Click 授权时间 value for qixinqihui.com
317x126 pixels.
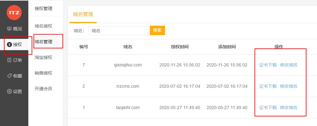(x=180, y=65)
